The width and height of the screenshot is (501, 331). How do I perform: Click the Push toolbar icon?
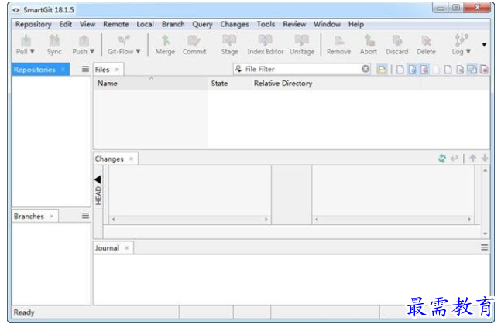[x=84, y=40]
